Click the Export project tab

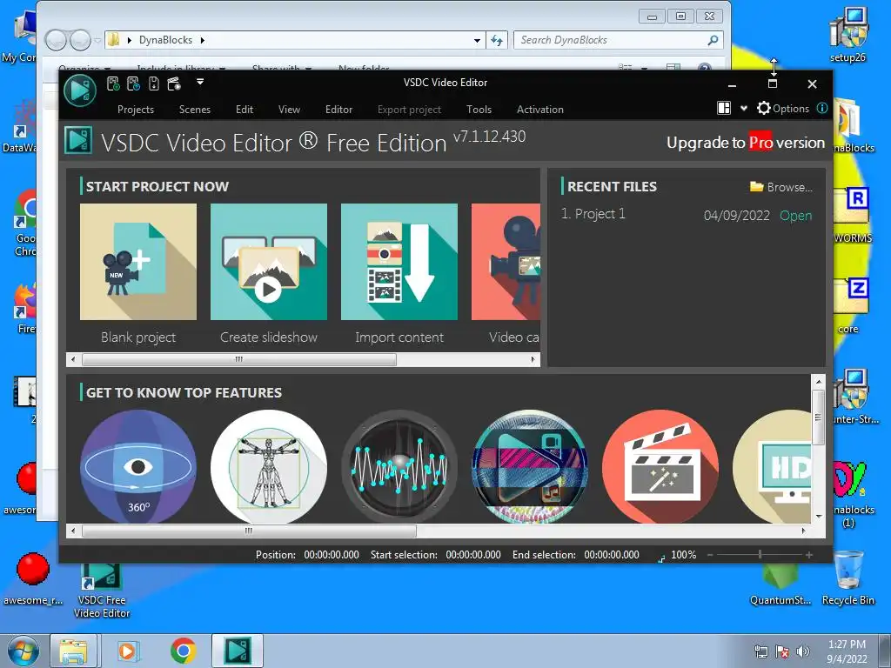point(409,110)
